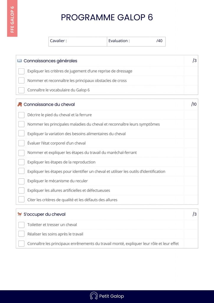214x303 pixels.
Task: Tick the soins après le travail checkbox
Action: pyautogui.click(x=21, y=234)
